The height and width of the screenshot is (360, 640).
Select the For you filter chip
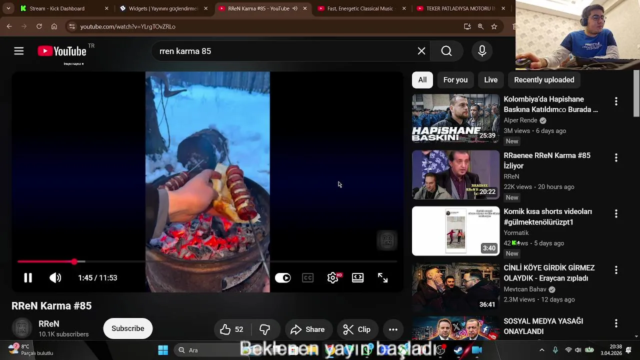(x=455, y=80)
